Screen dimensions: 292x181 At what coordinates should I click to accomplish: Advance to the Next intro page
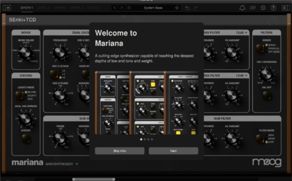pos(173,151)
